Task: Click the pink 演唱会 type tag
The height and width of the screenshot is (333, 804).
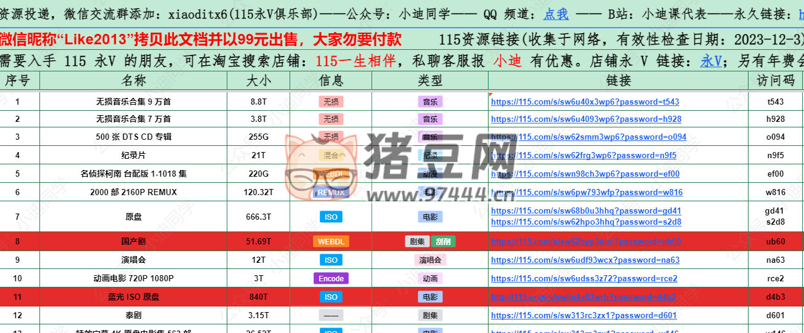Action: (430, 260)
